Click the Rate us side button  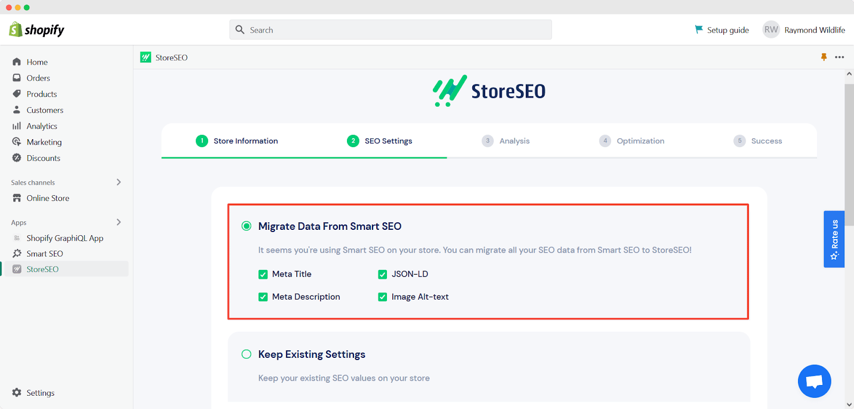point(834,239)
